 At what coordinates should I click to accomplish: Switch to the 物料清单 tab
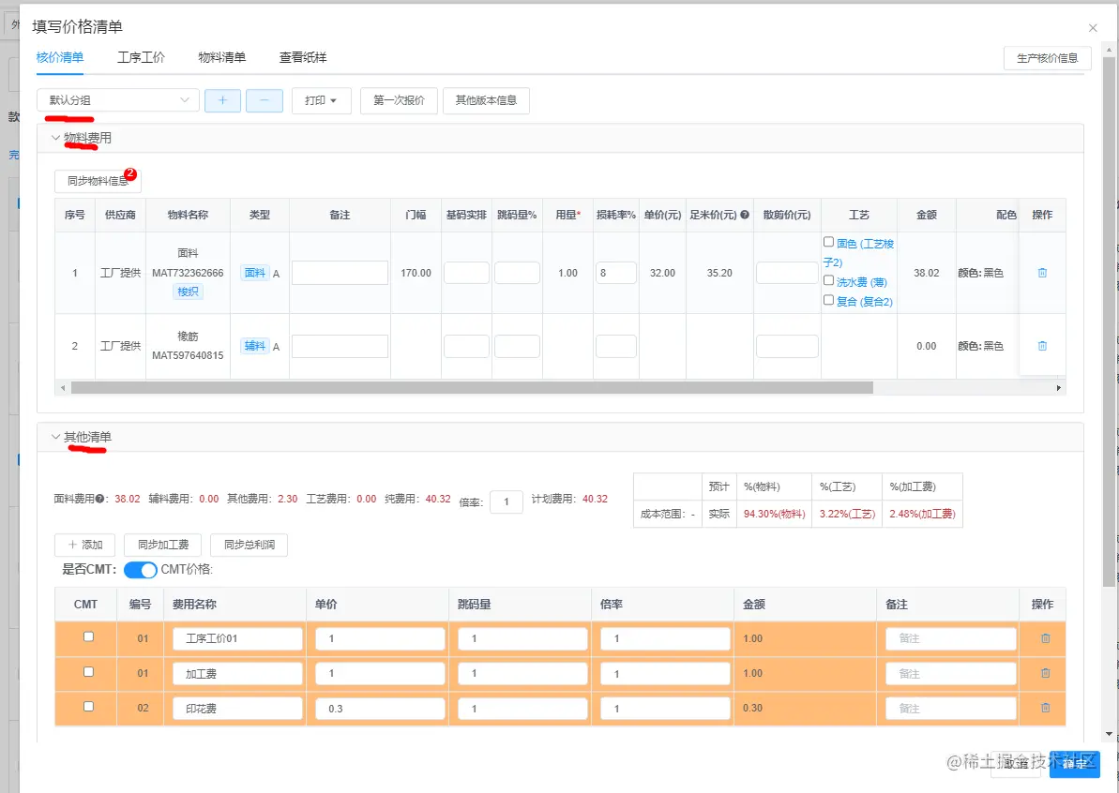[x=222, y=58]
